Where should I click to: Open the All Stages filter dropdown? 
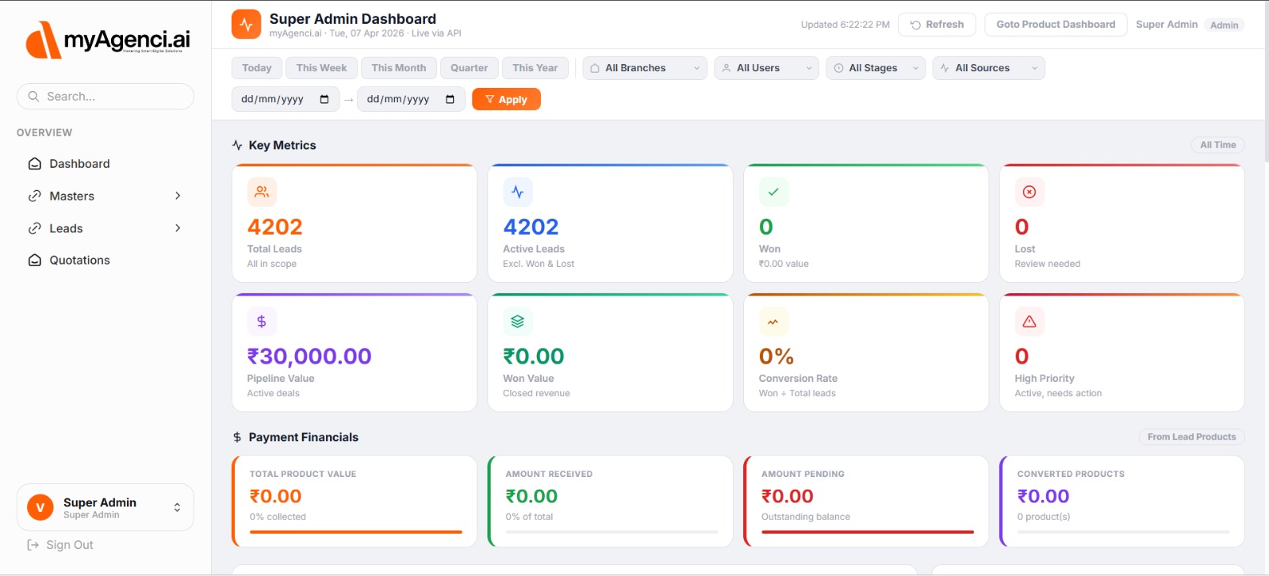876,68
